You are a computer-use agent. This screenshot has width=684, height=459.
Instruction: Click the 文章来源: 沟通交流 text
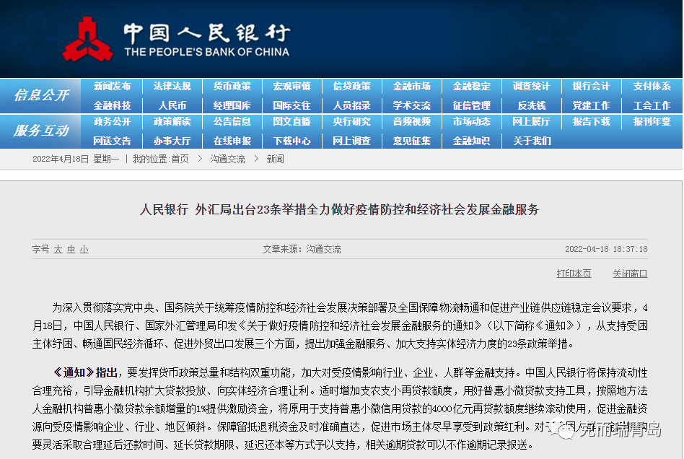point(302,249)
